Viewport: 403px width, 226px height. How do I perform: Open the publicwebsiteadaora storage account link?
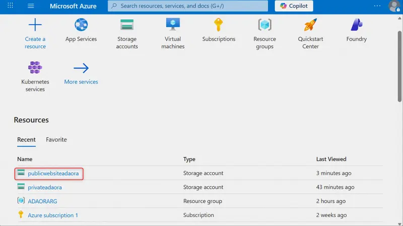(53, 173)
